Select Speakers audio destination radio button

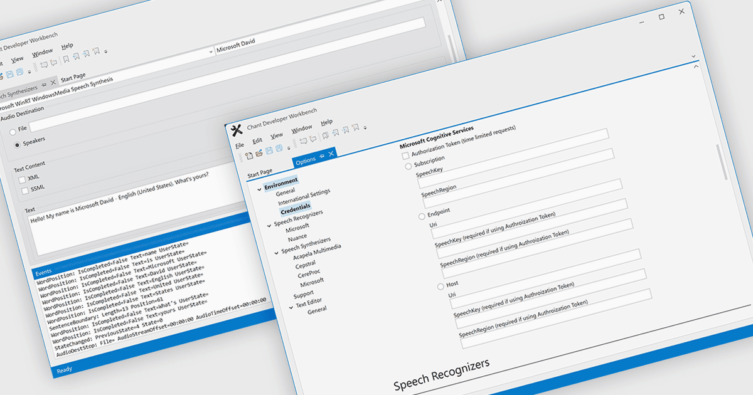click(17, 146)
